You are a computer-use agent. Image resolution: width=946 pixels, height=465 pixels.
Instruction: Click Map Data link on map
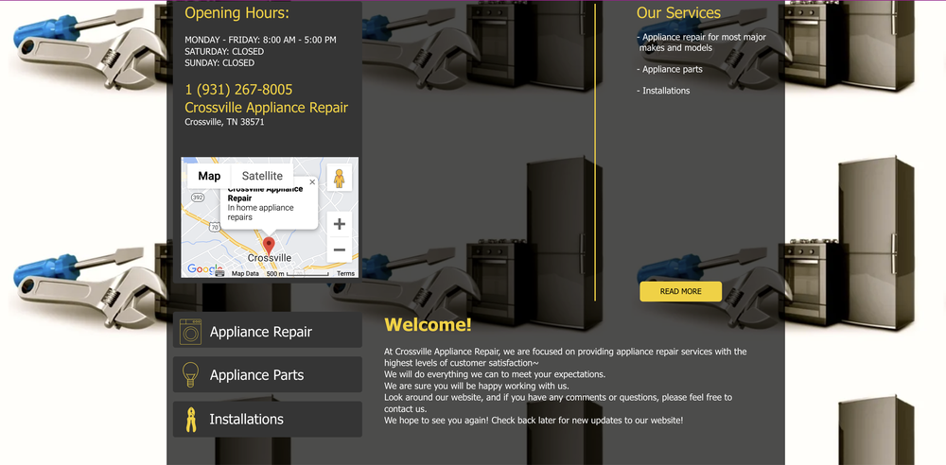pos(245,274)
